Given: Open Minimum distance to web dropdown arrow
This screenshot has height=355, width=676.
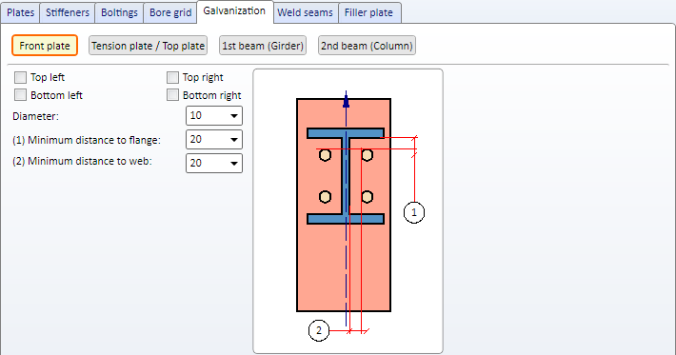Looking at the screenshot, I should (x=234, y=164).
